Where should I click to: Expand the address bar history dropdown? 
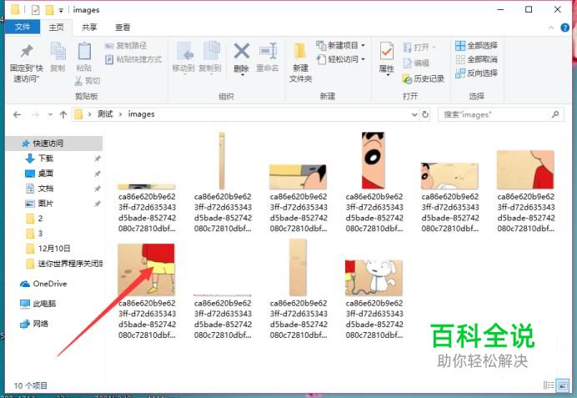point(414,115)
